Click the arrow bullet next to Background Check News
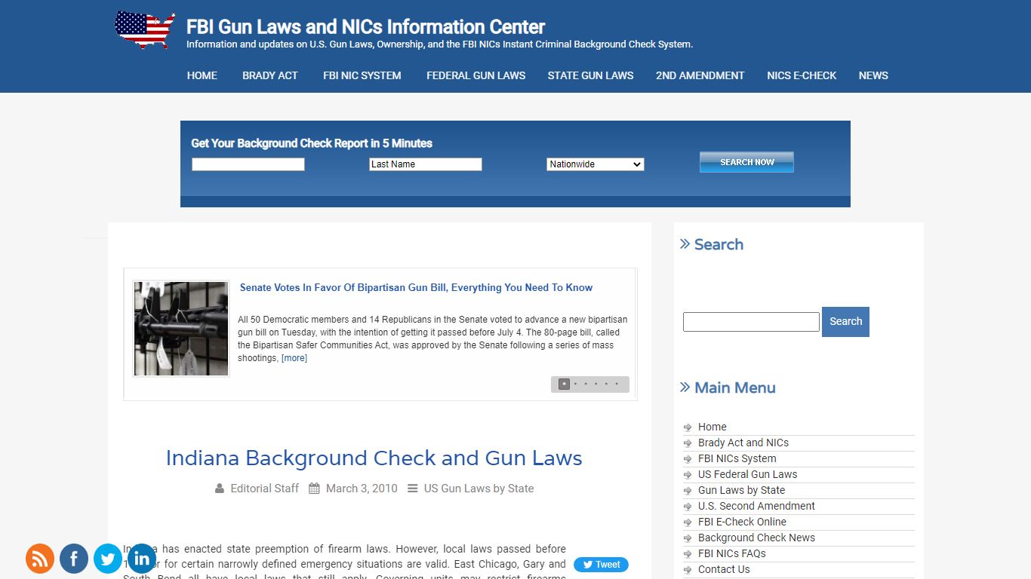 (688, 538)
